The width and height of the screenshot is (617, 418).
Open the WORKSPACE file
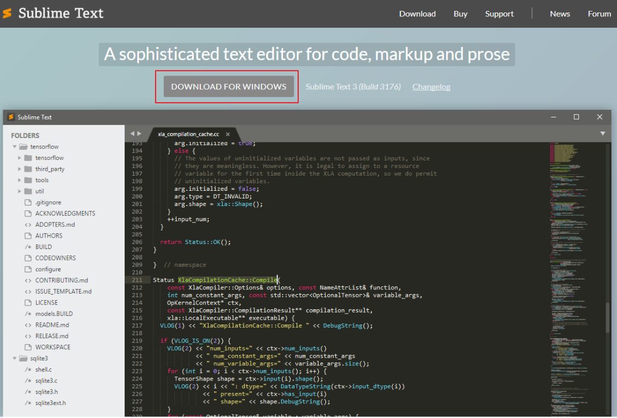[53, 347]
